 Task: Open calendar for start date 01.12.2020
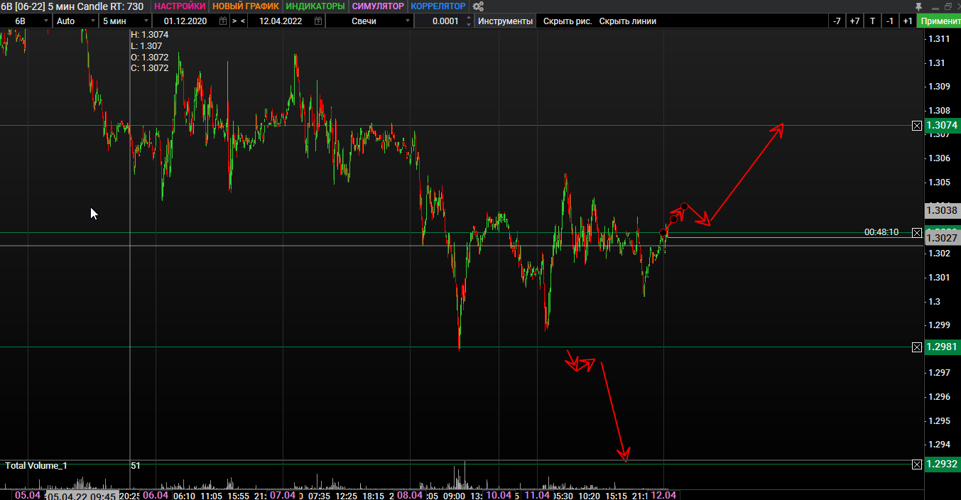pos(223,21)
